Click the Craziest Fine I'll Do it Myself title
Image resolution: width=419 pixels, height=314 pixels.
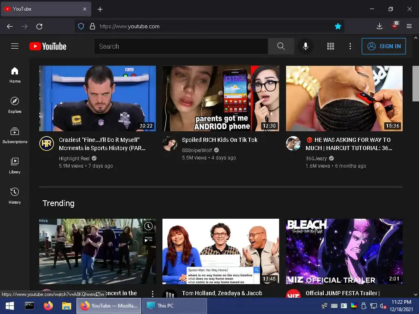click(x=102, y=144)
